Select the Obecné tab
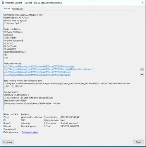Viewport: 146px width, 147px height. (6, 9)
